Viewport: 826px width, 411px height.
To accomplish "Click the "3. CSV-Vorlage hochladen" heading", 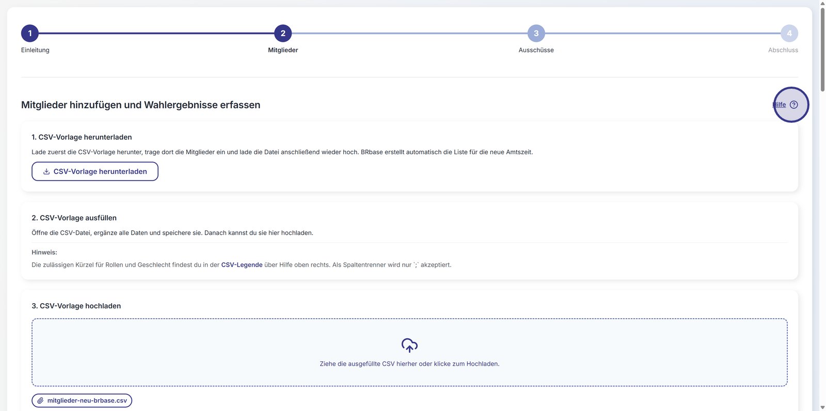I will point(76,306).
